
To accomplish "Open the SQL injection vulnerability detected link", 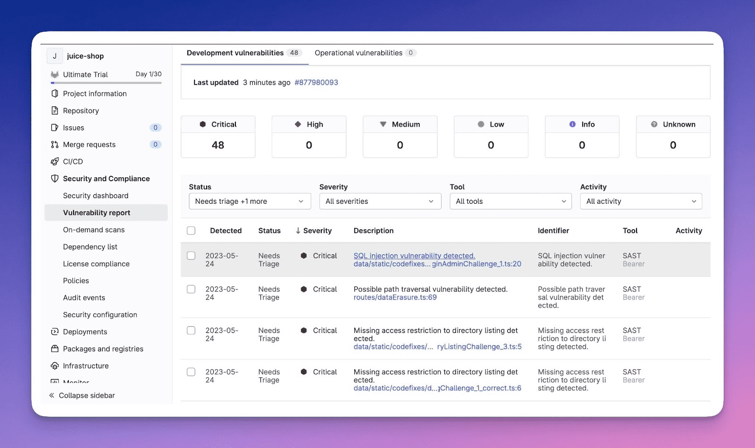I will point(414,256).
